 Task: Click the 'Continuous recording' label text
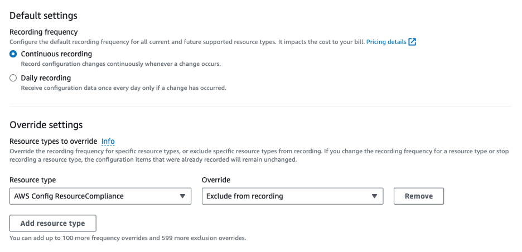click(56, 54)
